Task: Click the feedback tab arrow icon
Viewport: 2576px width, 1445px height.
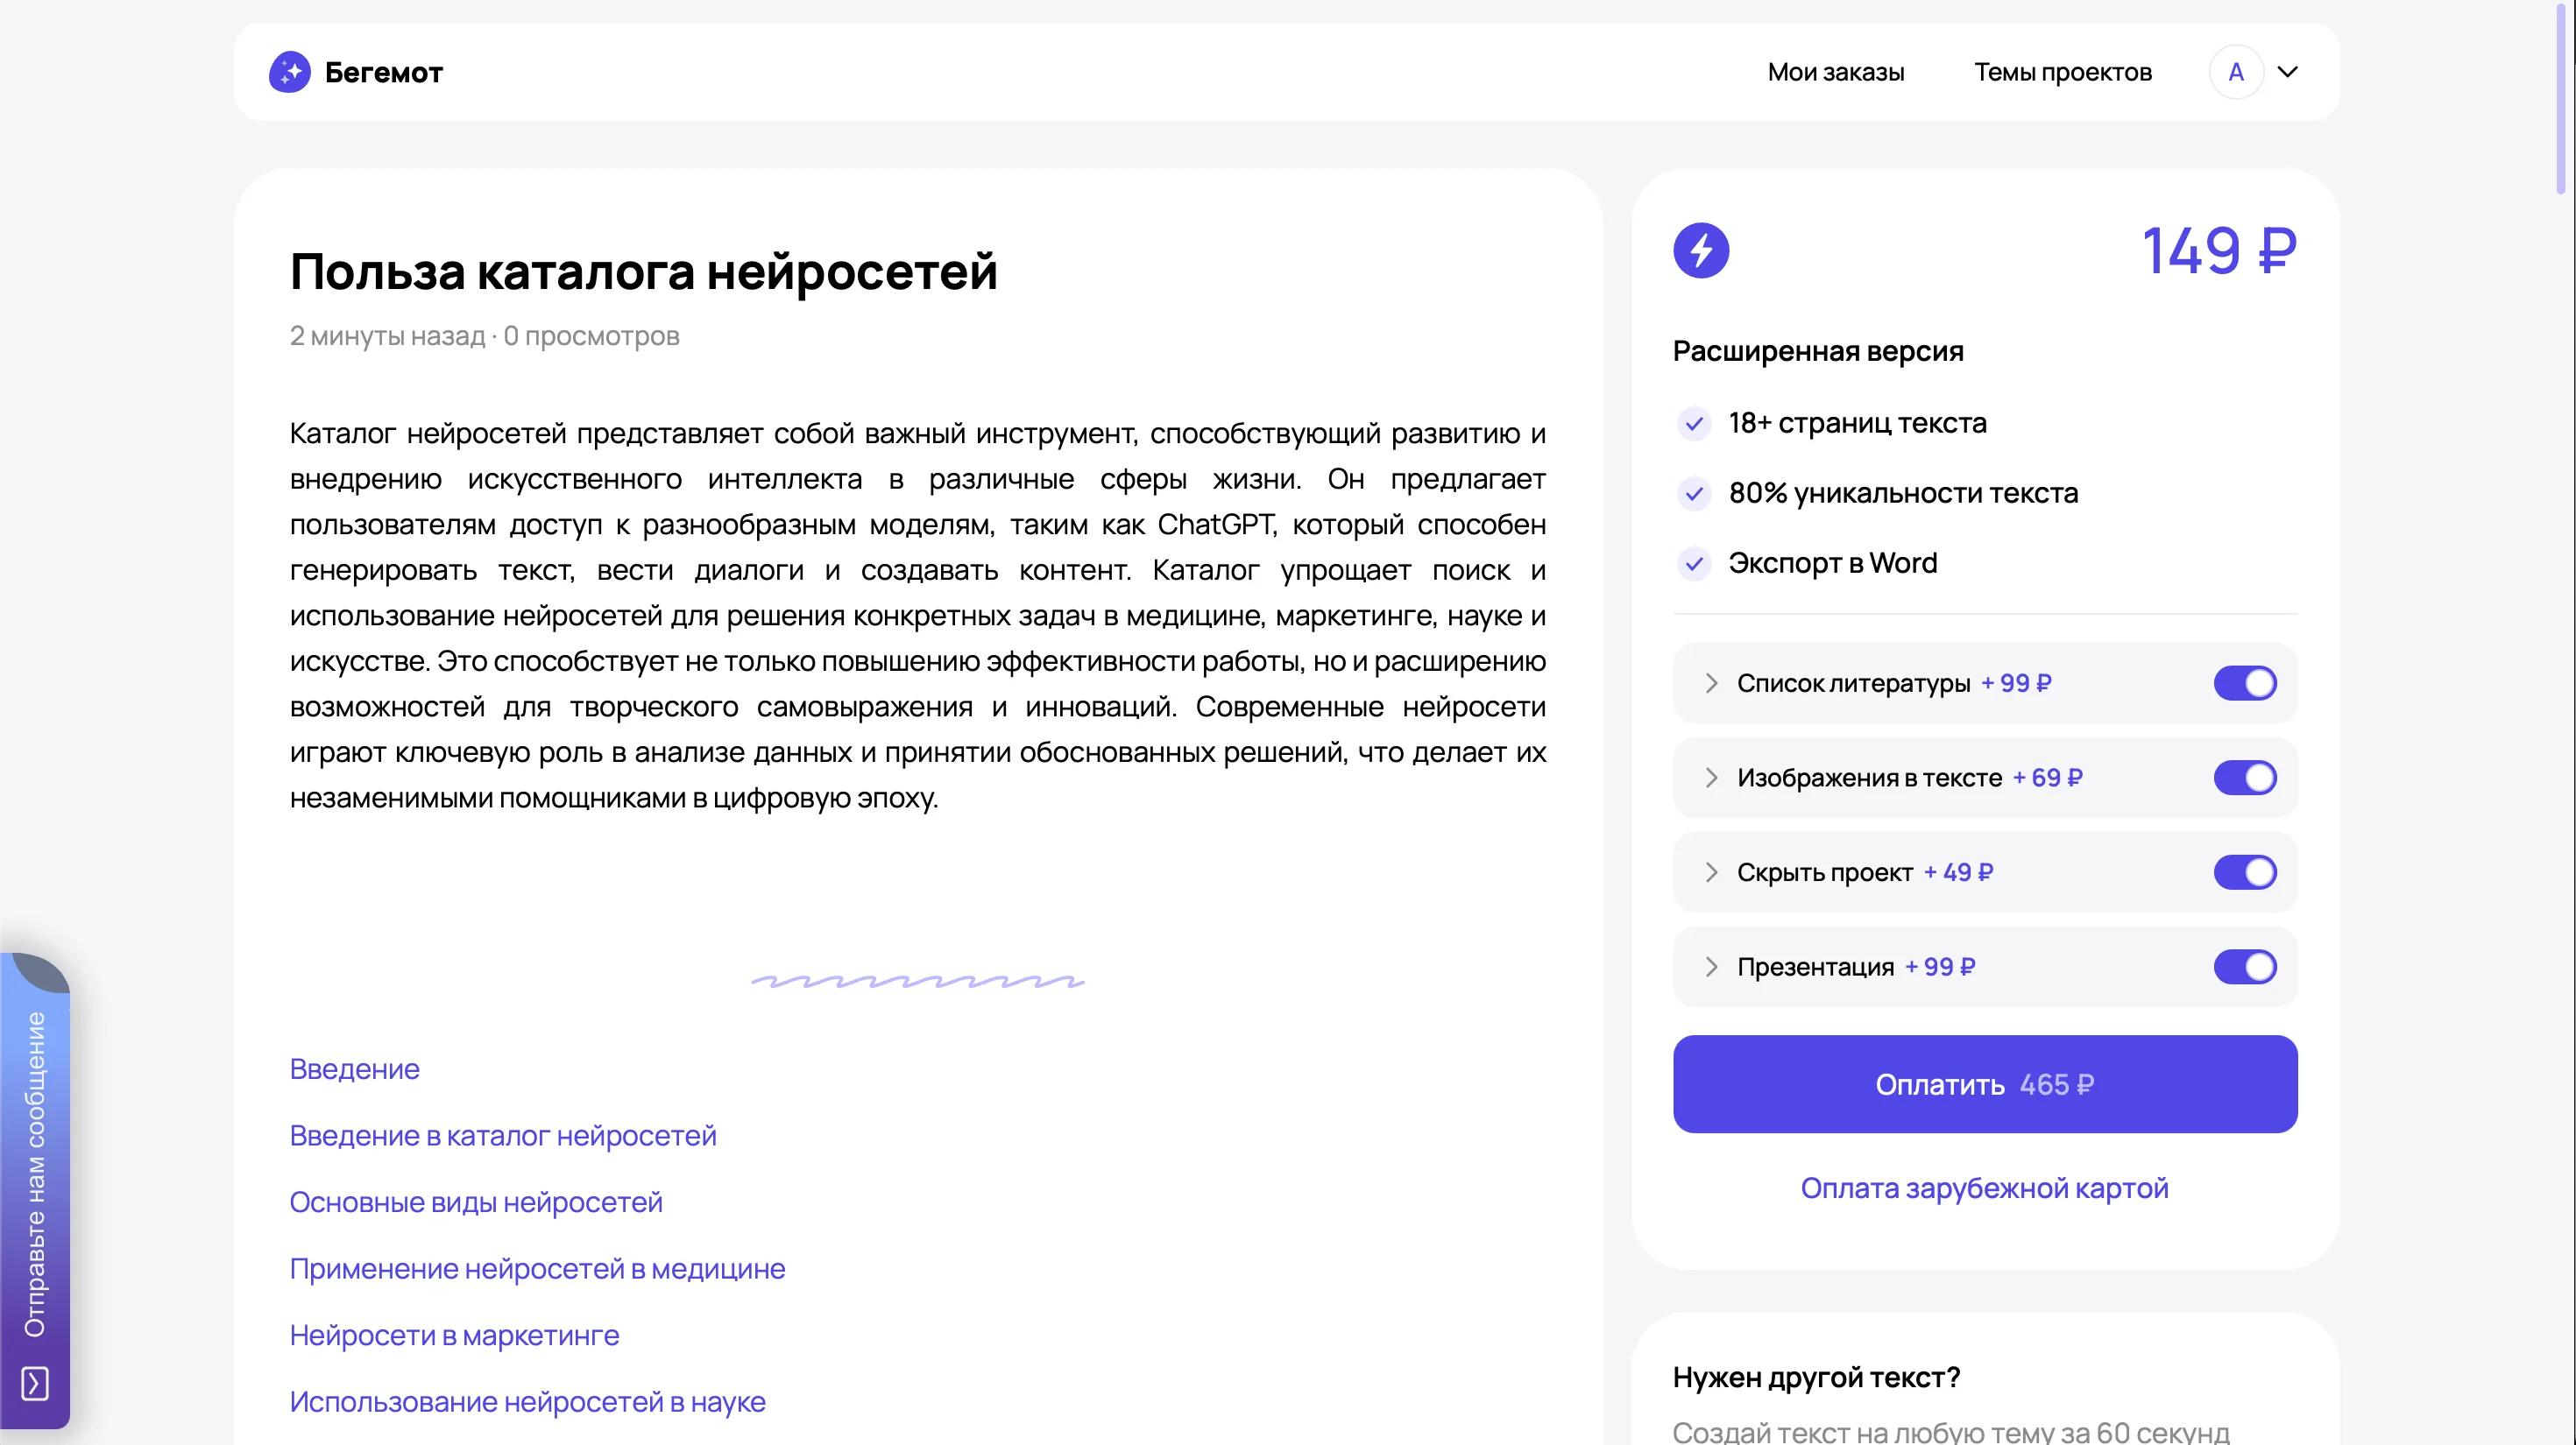Action: point(35,1384)
